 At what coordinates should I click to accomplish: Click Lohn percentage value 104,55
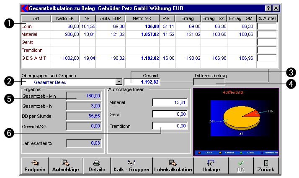[x=88, y=26]
